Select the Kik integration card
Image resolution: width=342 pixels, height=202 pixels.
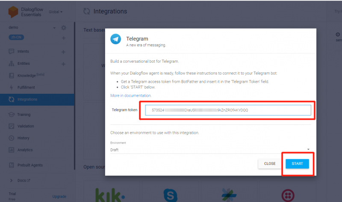tap(112, 191)
